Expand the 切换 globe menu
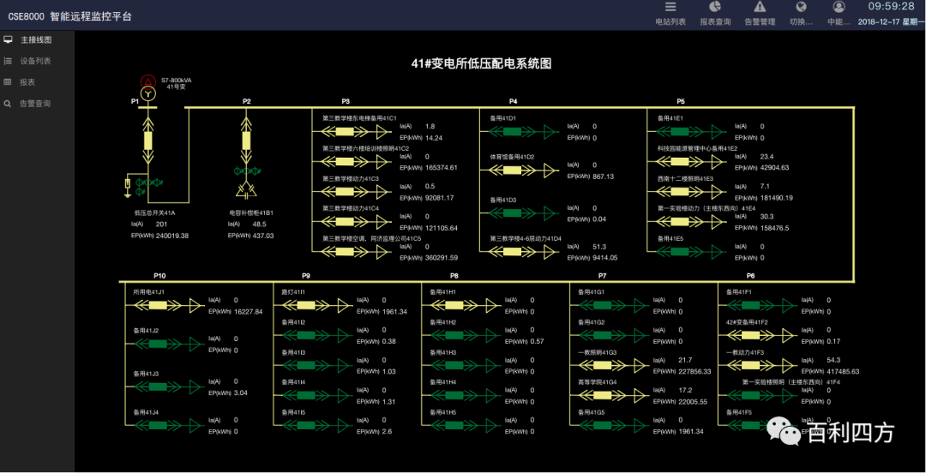Screen dimensions: 926x473 (800, 7)
